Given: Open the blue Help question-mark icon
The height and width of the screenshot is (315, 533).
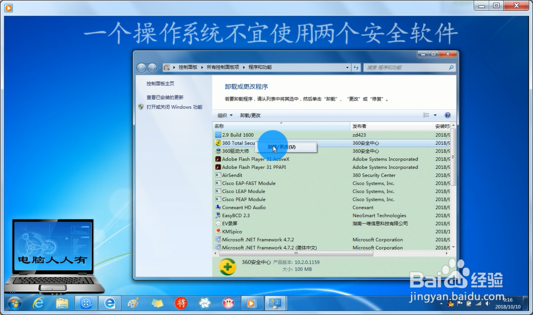Looking at the screenshot, I should [x=448, y=115].
